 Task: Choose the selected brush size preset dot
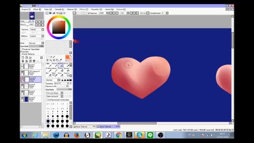point(48,121)
